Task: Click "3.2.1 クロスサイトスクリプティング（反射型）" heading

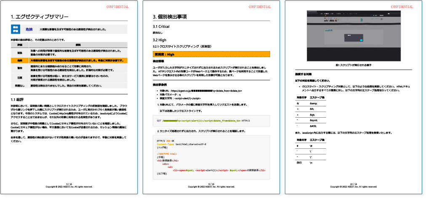Action: (x=182, y=46)
